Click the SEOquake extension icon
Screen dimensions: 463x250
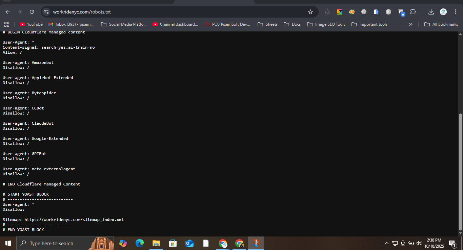(351, 12)
